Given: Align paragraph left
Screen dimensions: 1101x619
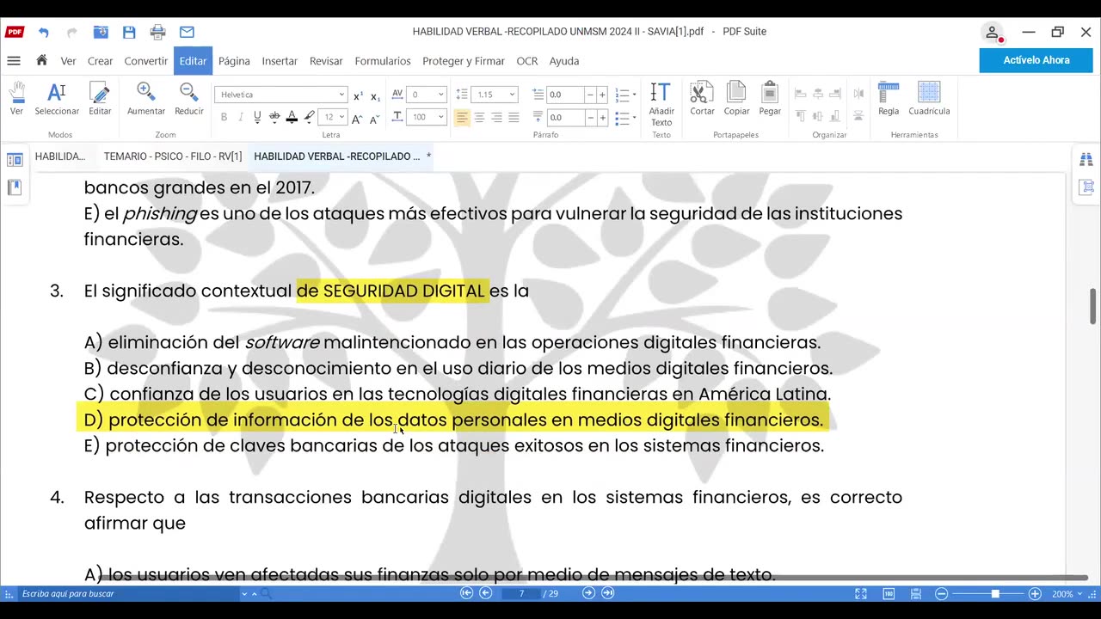Looking at the screenshot, I should coord(462,118).
